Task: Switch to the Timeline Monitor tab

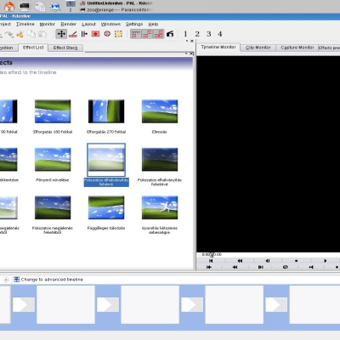Action: 218,47
